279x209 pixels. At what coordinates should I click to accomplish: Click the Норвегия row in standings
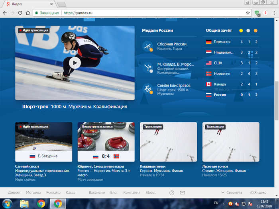click(x=231, y=74)
